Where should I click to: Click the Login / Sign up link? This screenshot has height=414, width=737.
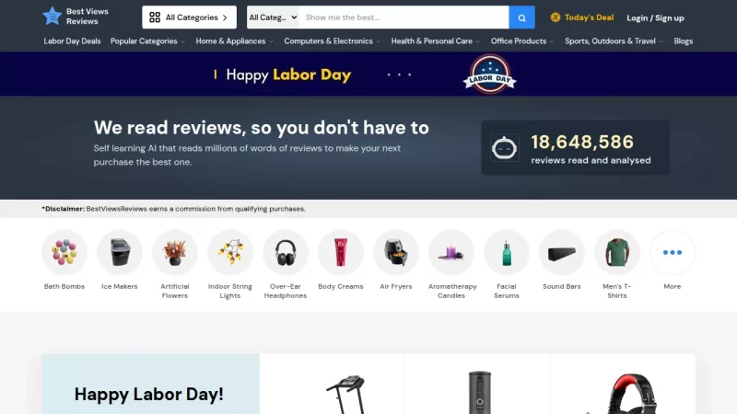point(655,17)
